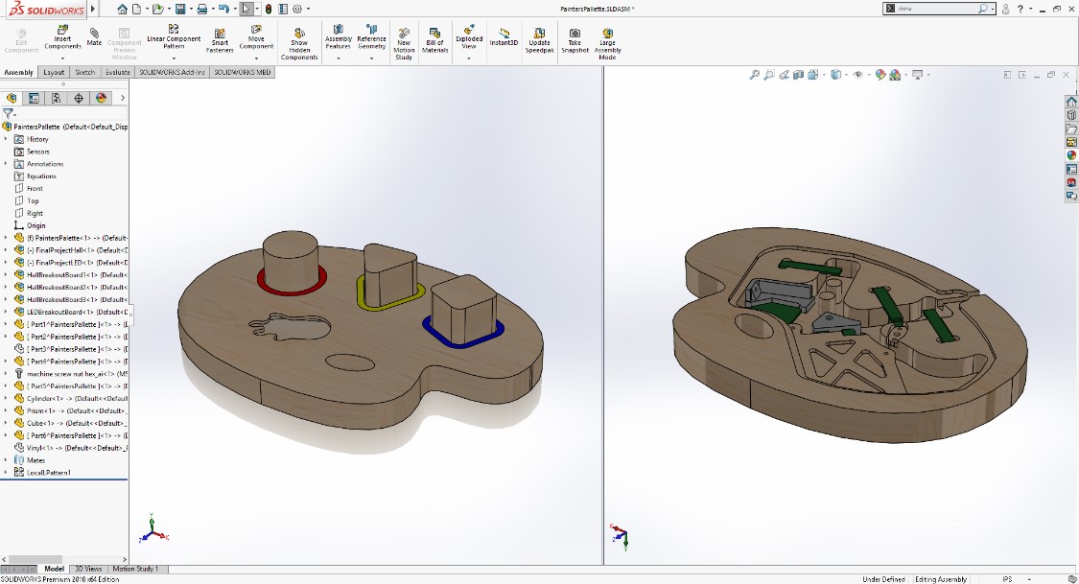1079x584 pixels.
Task: Open Bill of Materials
Action: (x=434, y=41)
